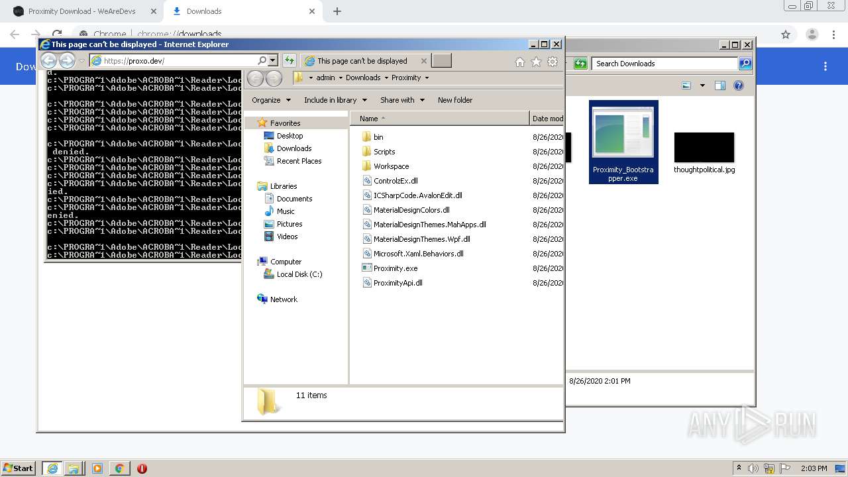The height and width of the screenshot is (477, 848).
Task: Open the Internet Explorer Favorites star
Action: tap(536, 62)
